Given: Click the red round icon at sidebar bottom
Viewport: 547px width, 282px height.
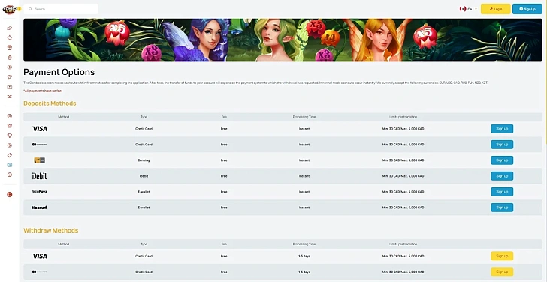Looking at the screenshot, I should click(10, 194).
